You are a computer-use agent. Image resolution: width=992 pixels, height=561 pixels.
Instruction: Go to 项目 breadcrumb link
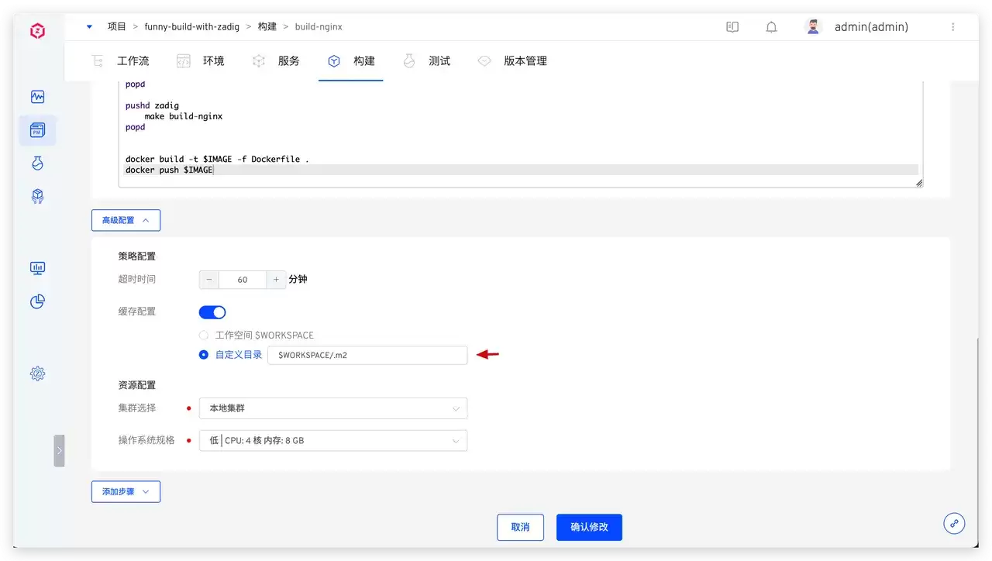pos(116,26)
